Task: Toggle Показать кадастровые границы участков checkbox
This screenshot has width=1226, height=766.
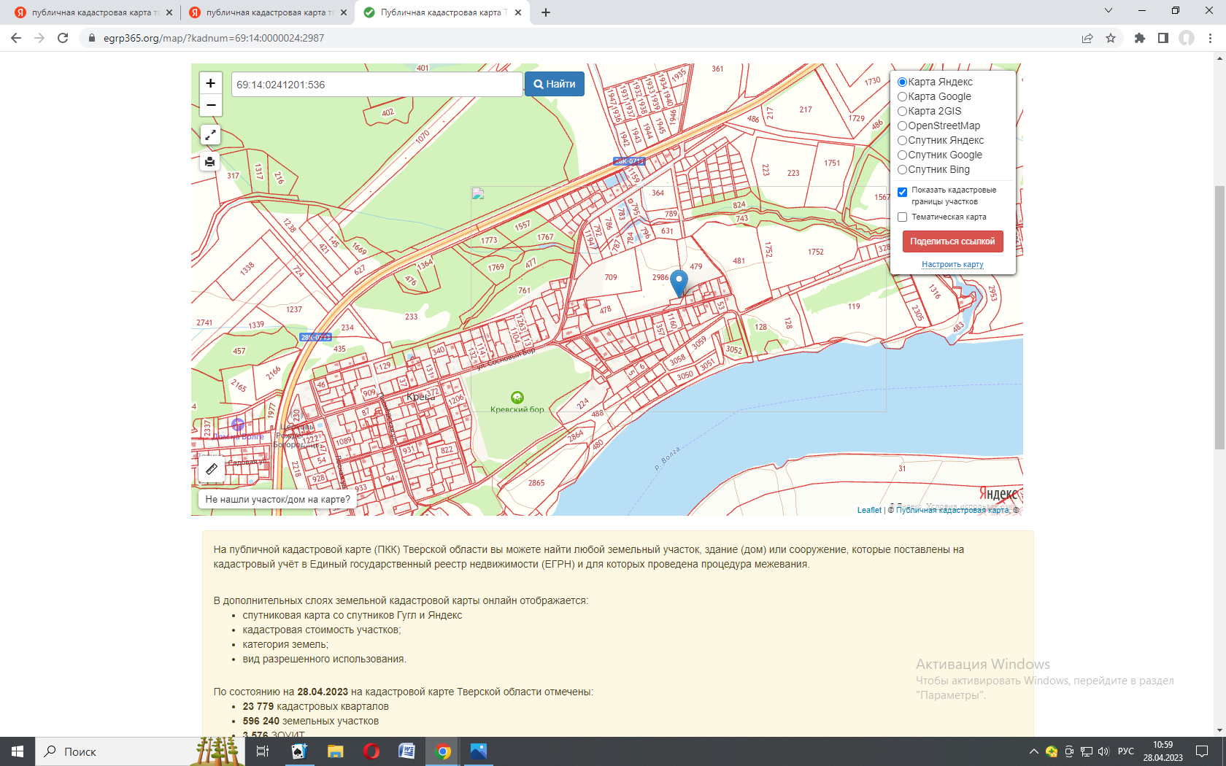Action: (x=903, y=192)
